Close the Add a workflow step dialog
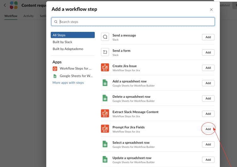This screenshot has width=237, height=167. click(x=211, y=10)
